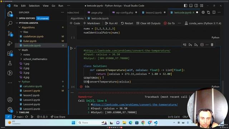Add a new Code cell

[x=75, y=23]
